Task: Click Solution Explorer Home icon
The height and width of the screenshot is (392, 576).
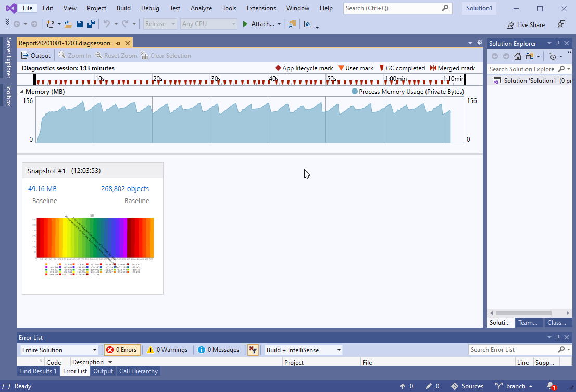Action: pyautogui.click(x=518, y=56)
